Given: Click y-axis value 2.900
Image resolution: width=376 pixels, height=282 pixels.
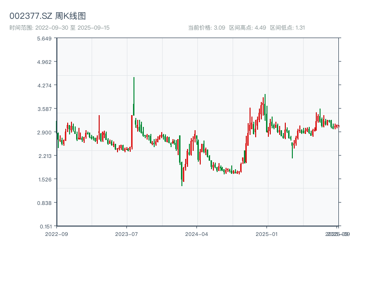Looking at the screenshot, I should click(x=44, y=133).
